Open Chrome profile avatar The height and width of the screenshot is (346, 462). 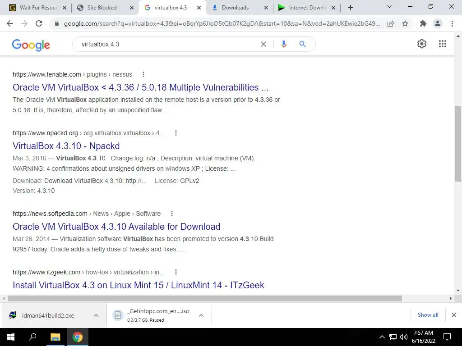(438, 23)
